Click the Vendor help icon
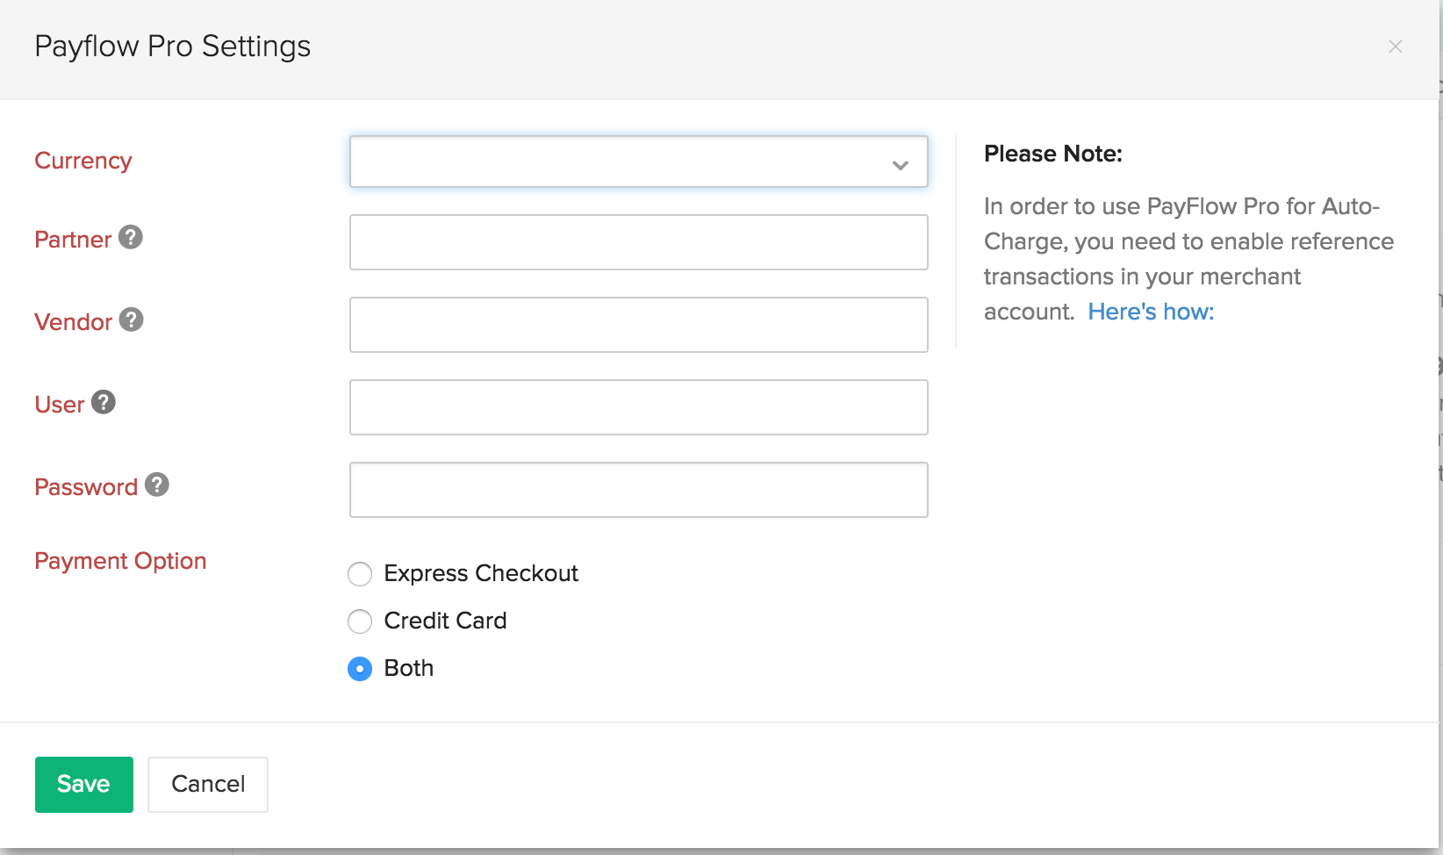Image resolution: width=1443 pixels, height=855 pixels. (x=131, y=320)
